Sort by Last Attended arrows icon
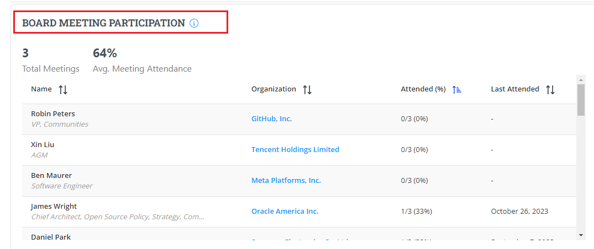Viewport: 594px width, 249px height. (x=550, y=89)
